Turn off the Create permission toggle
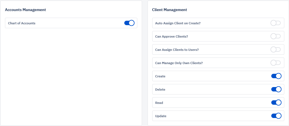 (x=276, y=76)
